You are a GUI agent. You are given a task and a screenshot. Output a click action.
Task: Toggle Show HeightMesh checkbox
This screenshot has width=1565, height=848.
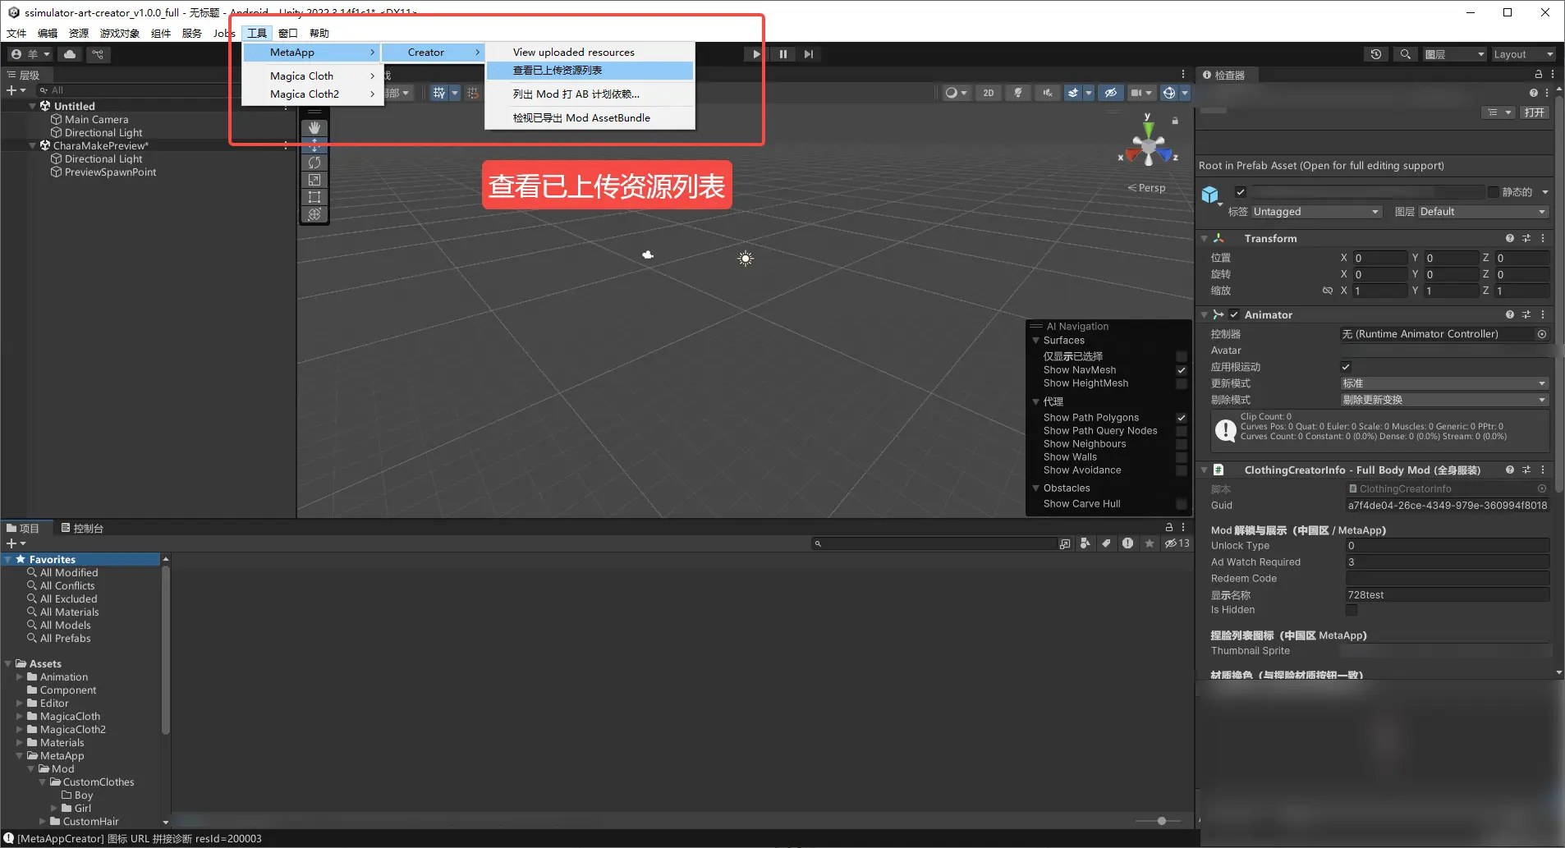1182,383
